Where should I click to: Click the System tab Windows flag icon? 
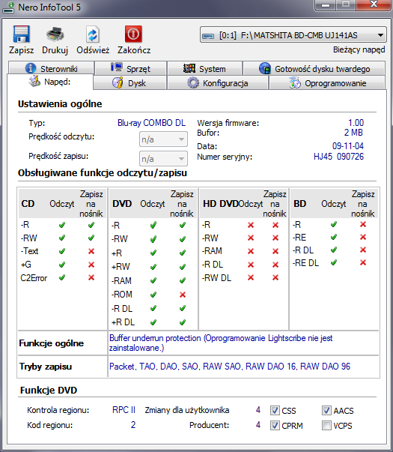(x=189, y=68)
